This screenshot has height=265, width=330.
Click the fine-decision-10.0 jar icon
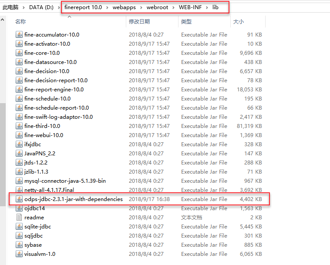click(19, 71)
